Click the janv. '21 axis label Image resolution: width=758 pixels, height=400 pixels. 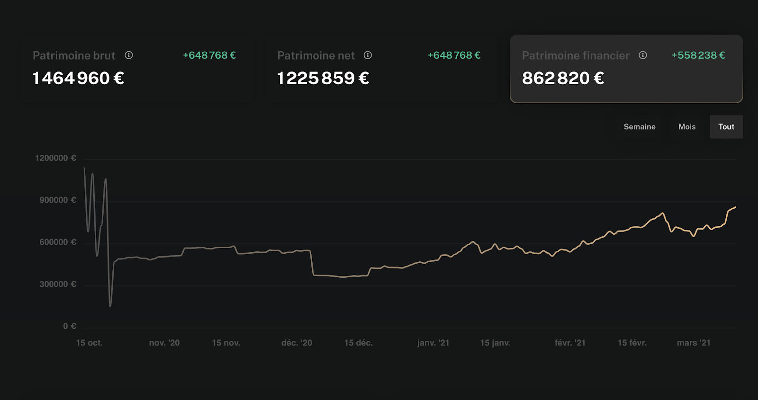pos(433,343)
